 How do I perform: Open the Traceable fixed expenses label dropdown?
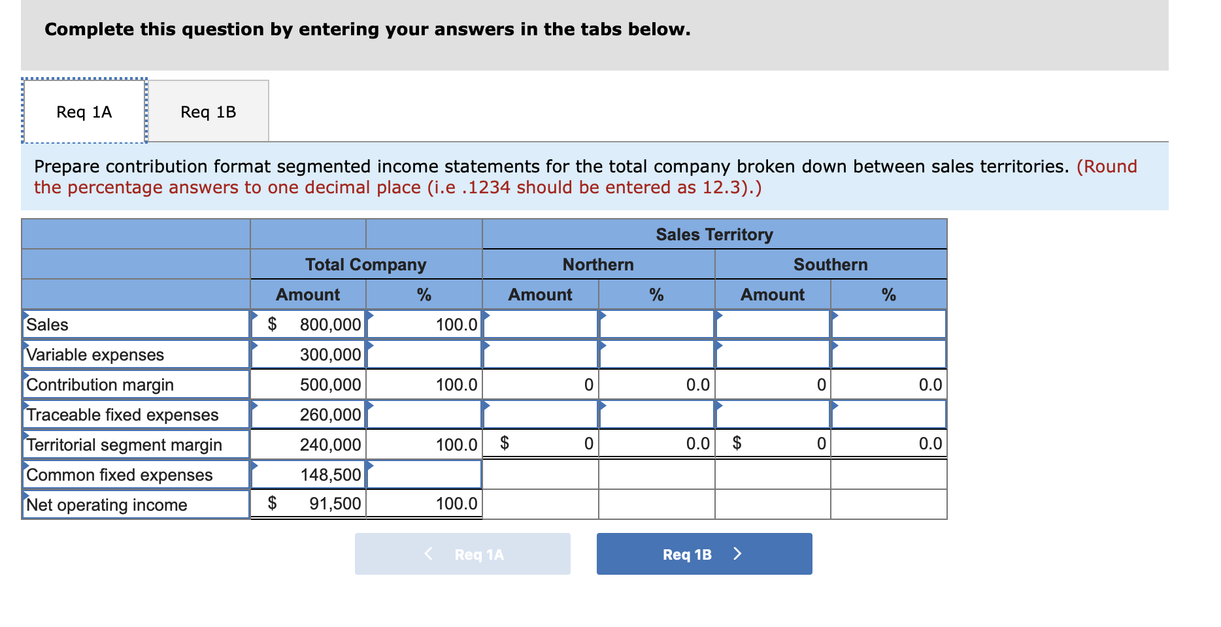[136, 414]
